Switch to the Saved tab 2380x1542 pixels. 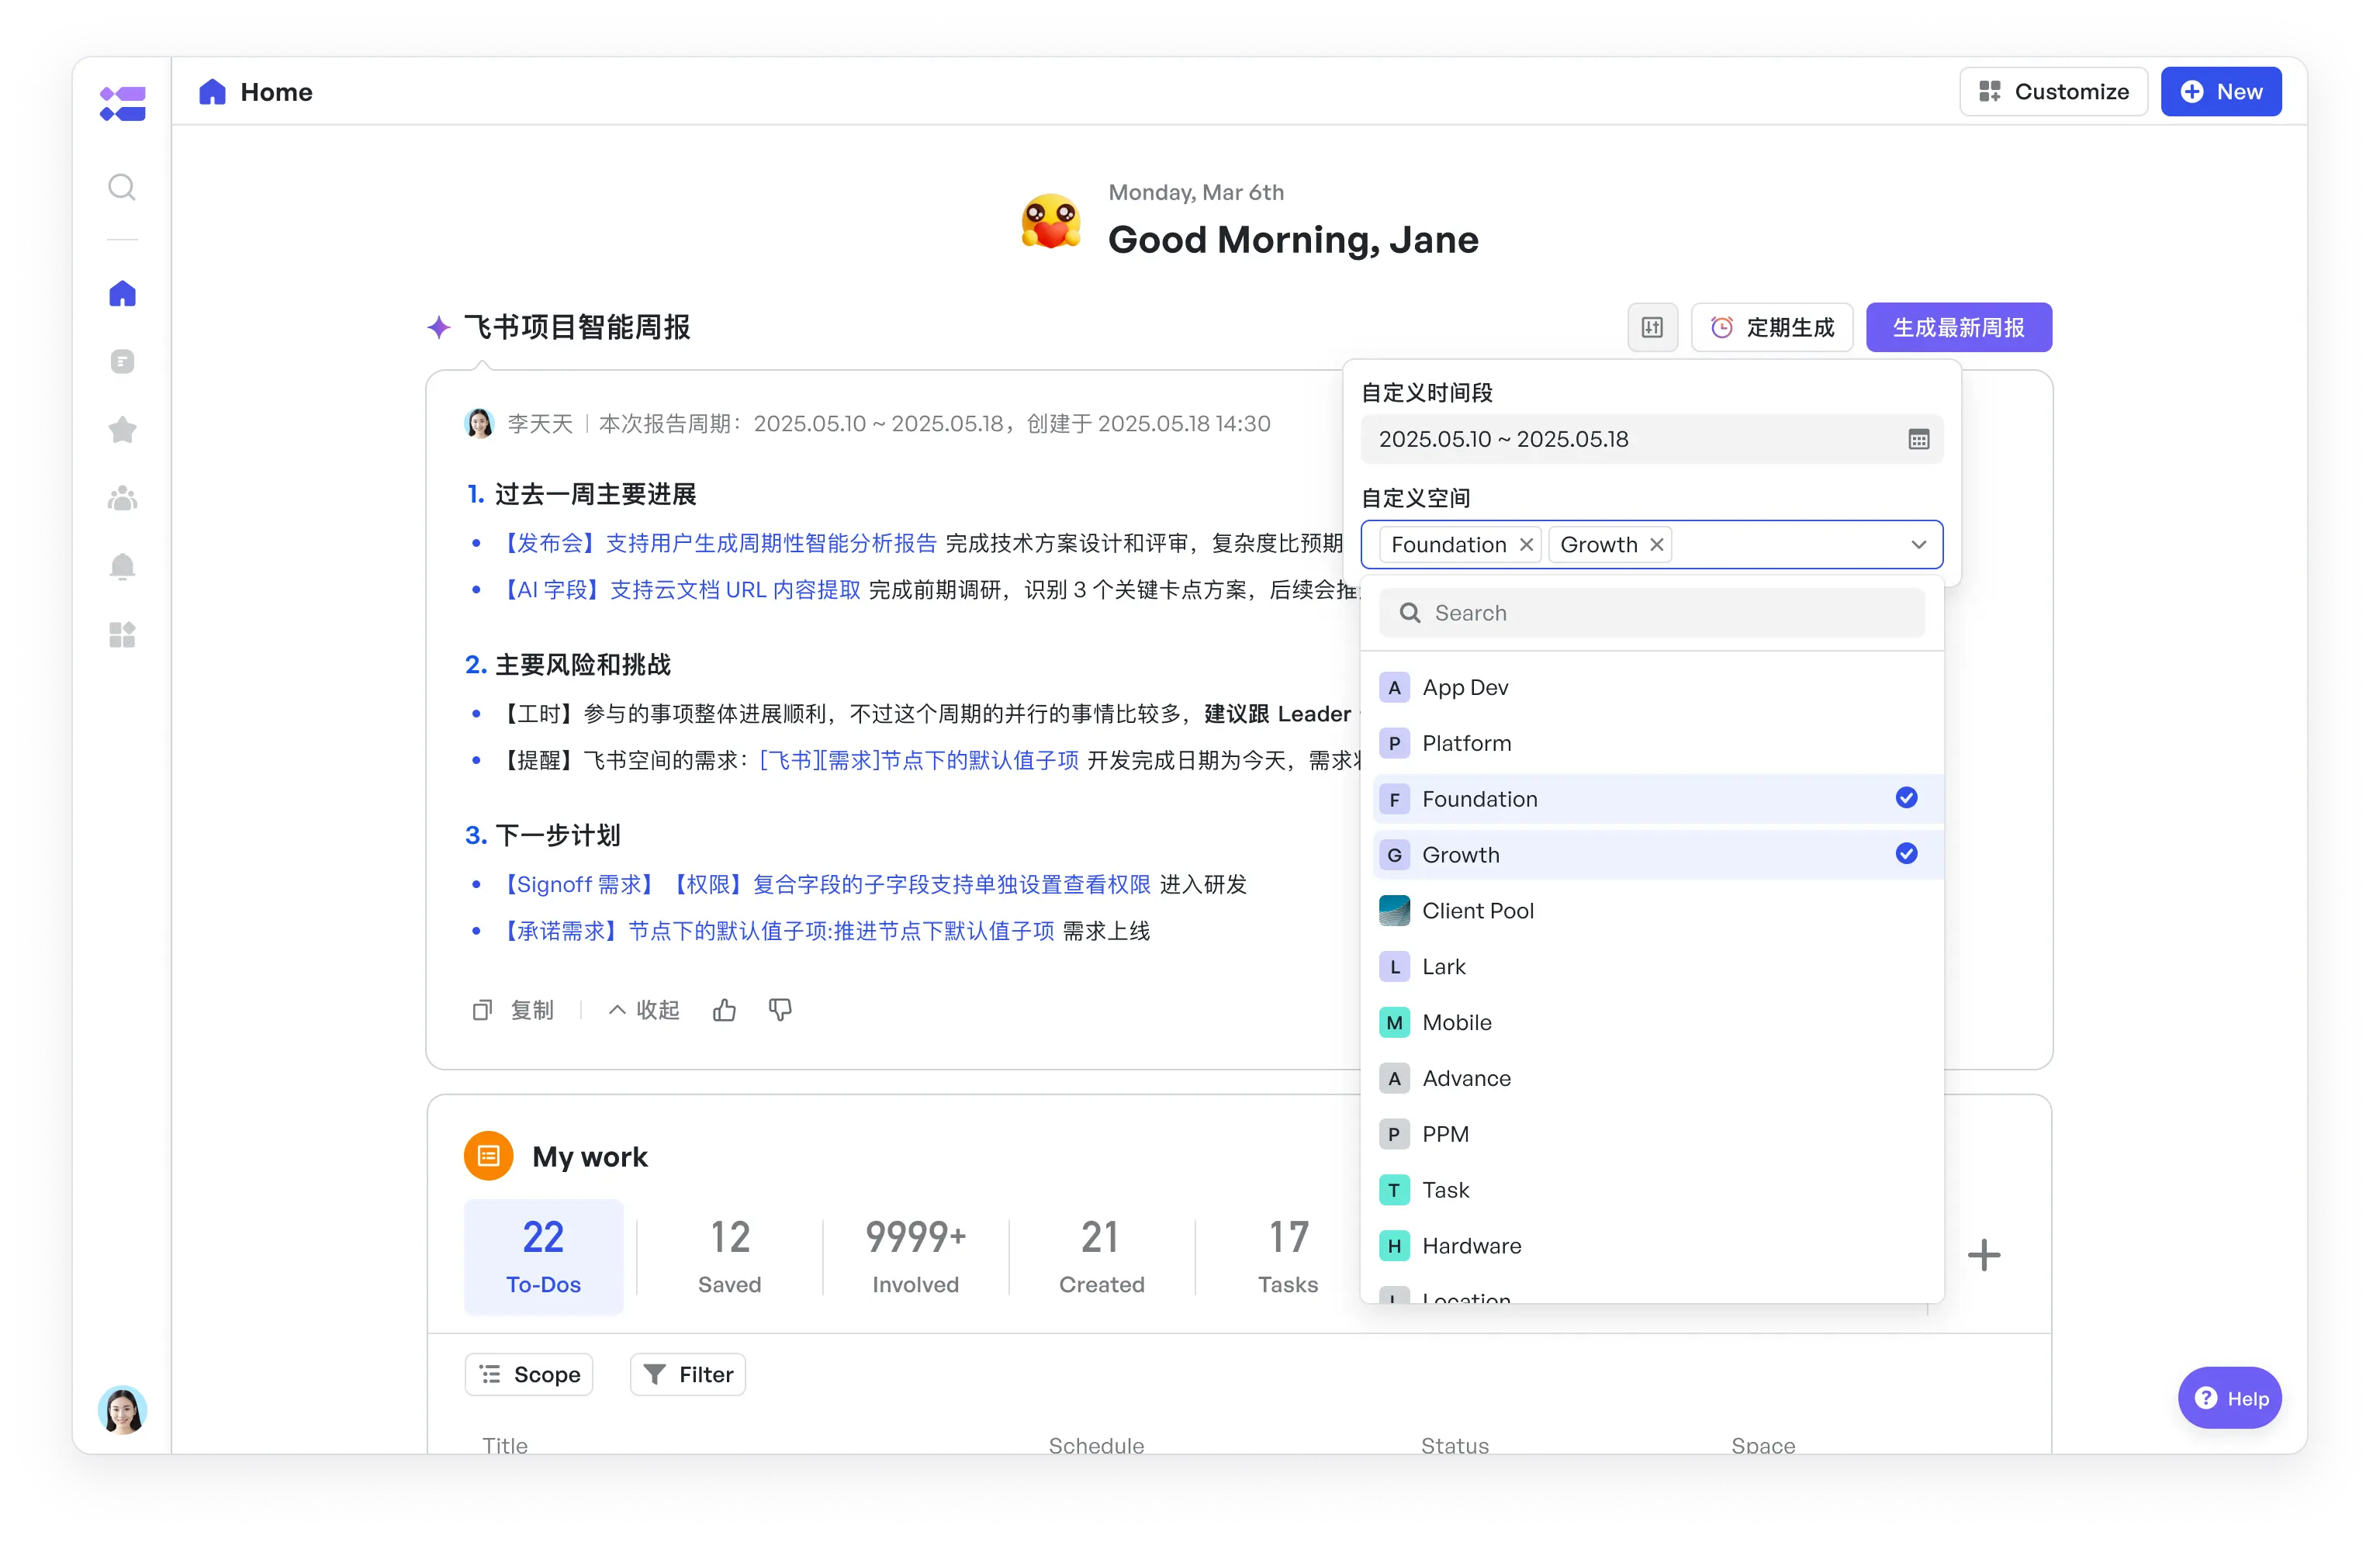pyautogui.click(x=730, y=1256)
